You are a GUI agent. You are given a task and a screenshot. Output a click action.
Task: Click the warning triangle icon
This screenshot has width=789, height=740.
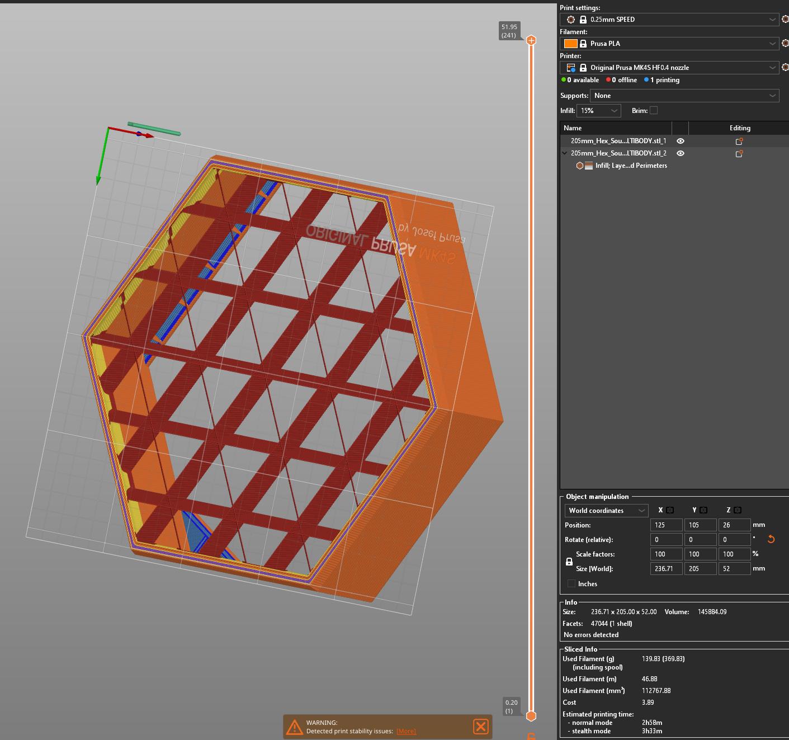coord(294,727)
